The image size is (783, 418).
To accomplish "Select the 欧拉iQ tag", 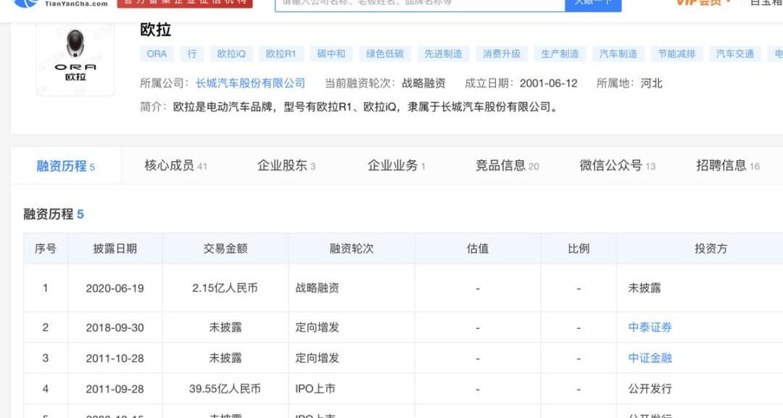I will pyautogui.click(x=231, y=54).
